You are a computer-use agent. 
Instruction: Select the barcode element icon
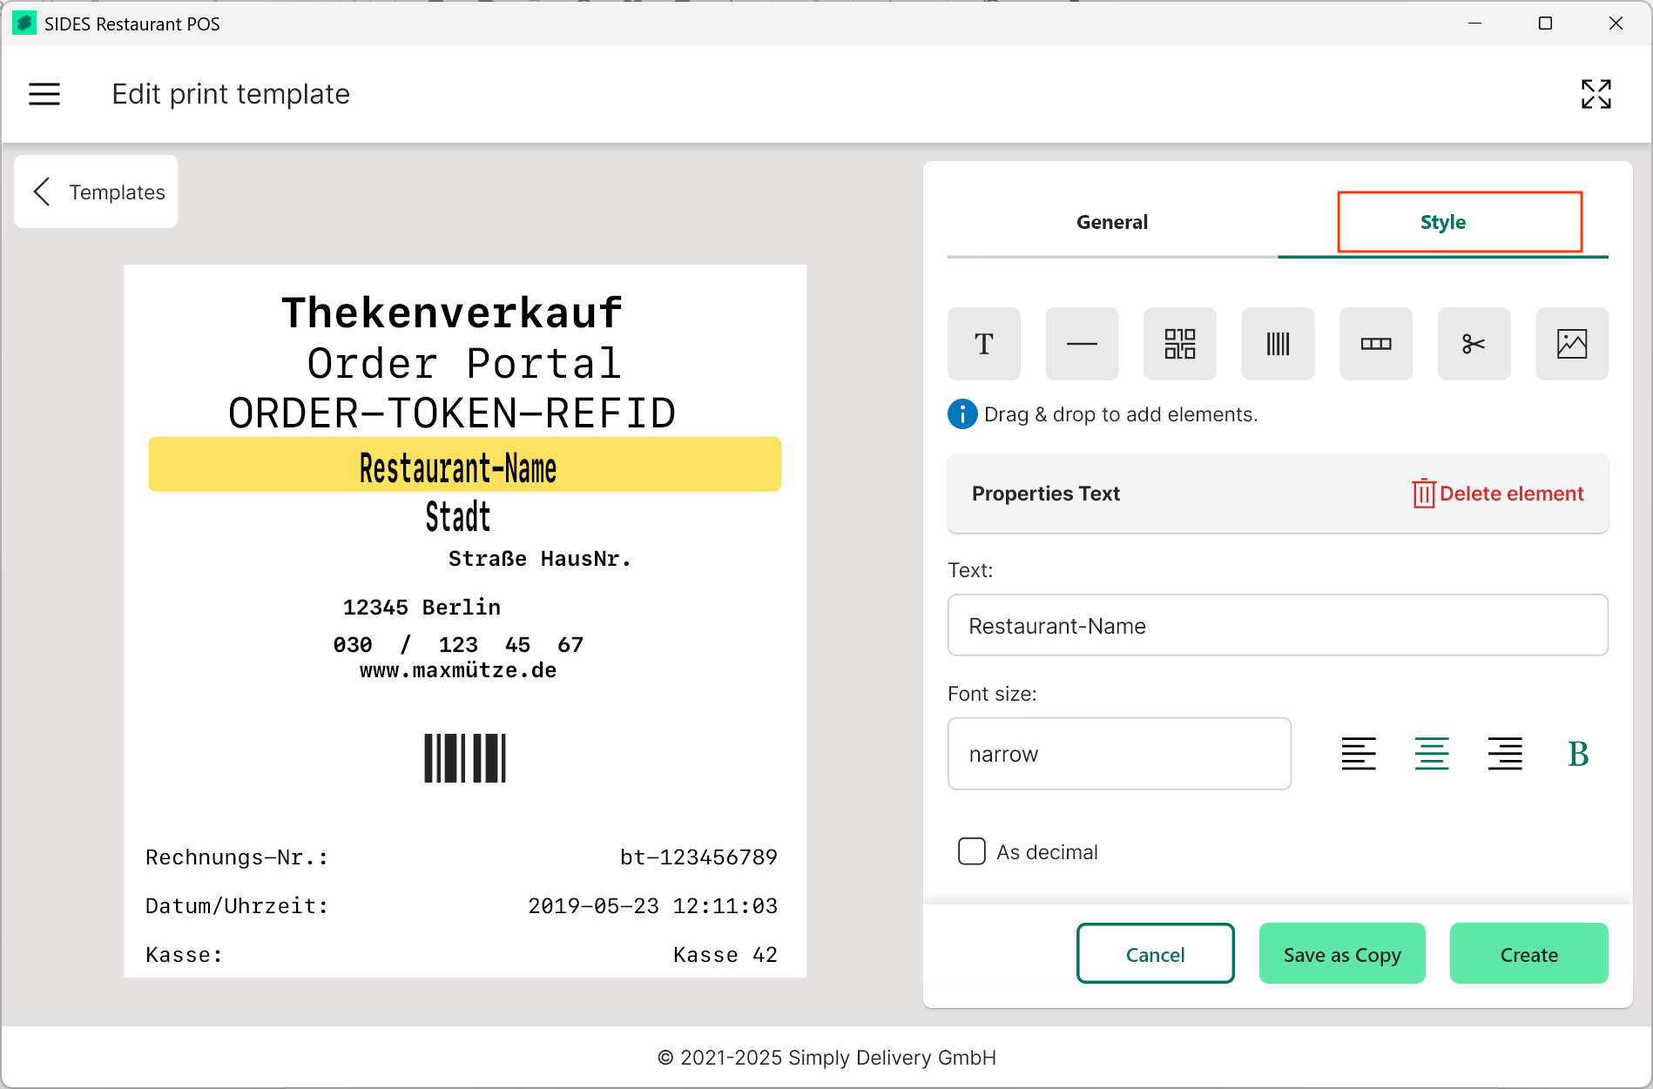point(1278,344)
